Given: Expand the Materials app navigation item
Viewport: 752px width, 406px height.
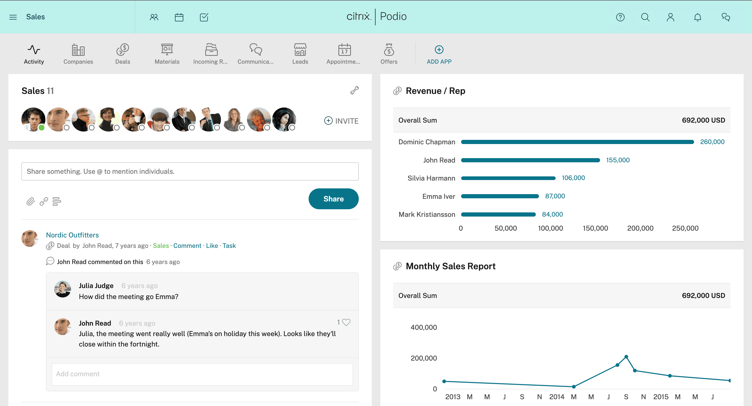Looking at the screenshot, I should (x=167, y=53).
